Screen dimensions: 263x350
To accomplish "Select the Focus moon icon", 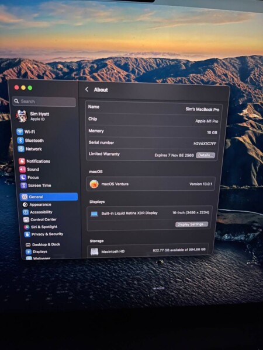I will click(x=23, y=177).
